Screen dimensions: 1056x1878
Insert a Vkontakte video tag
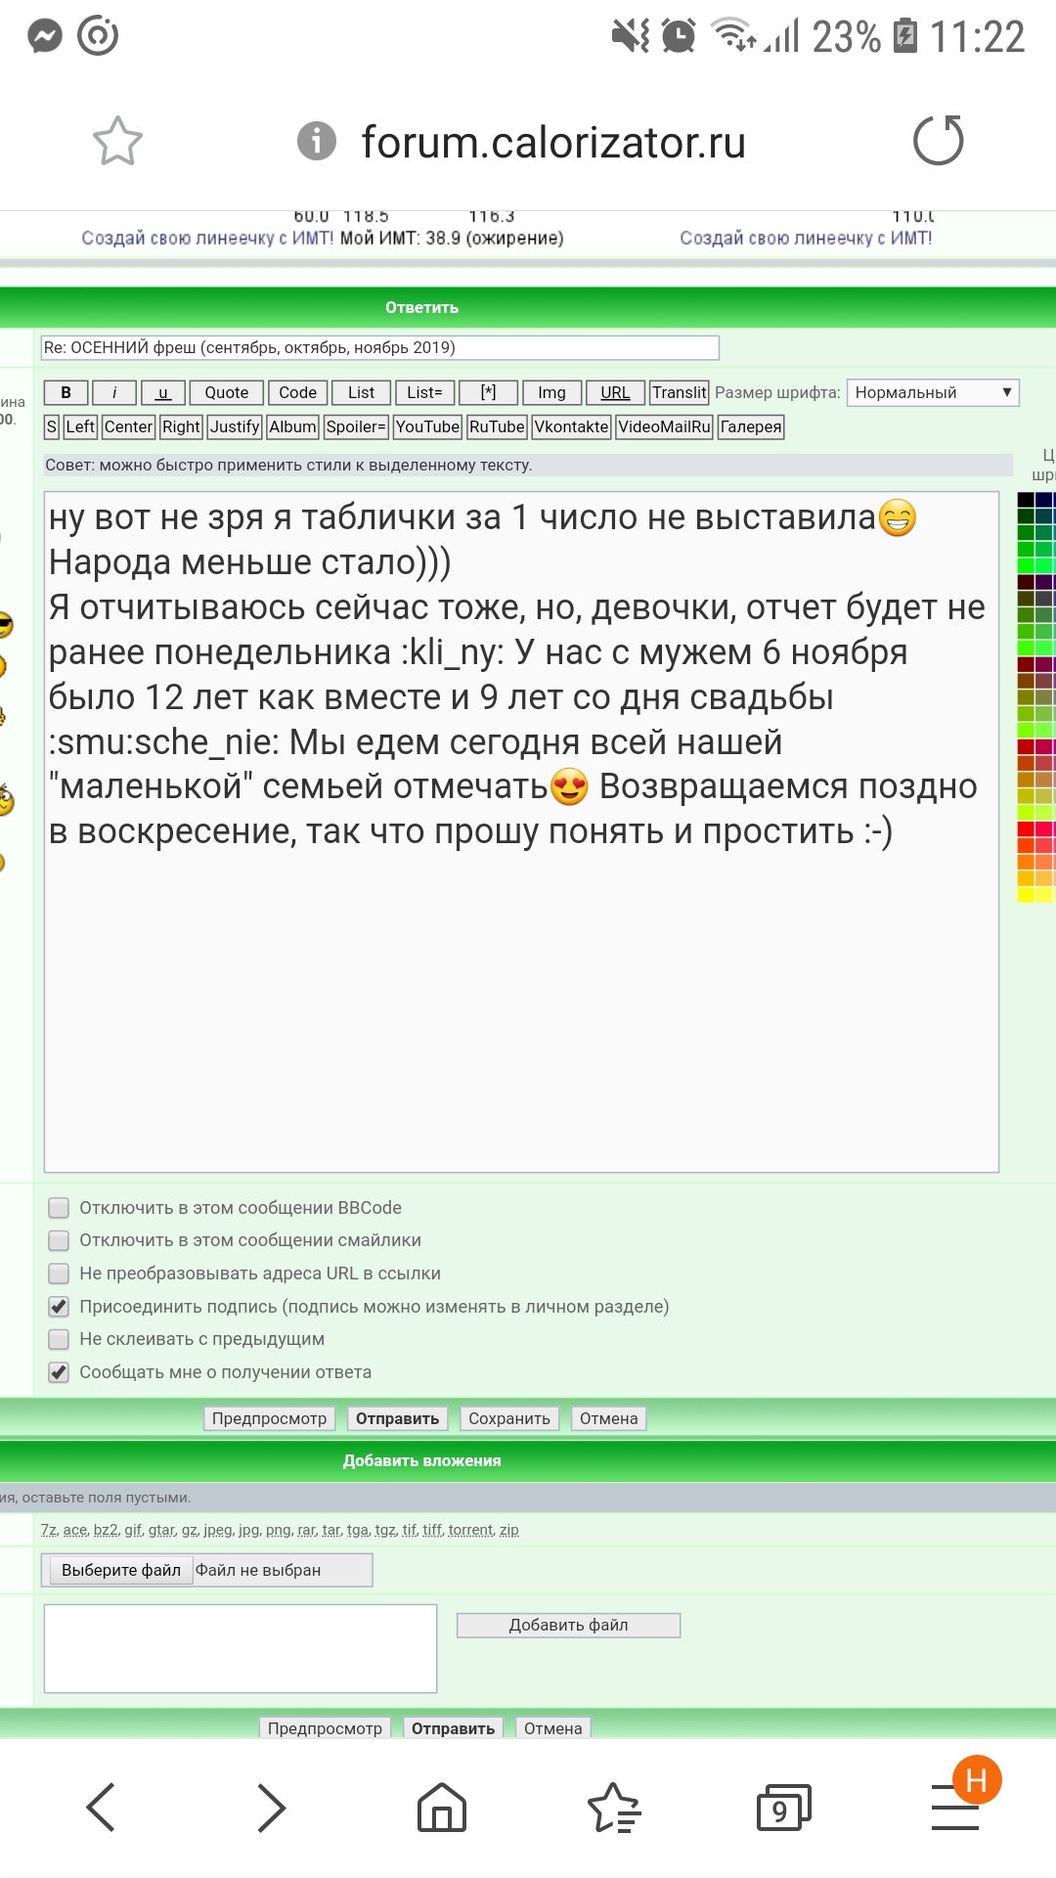point(572,426)
